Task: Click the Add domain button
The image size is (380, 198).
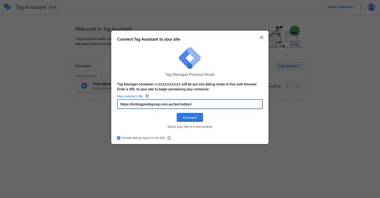Action: click(x=288, y=66)
